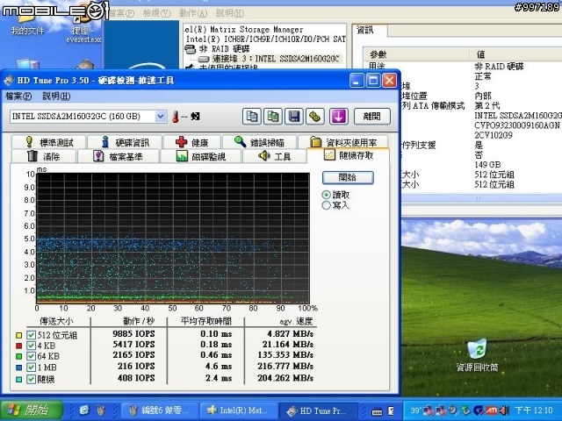Select the 隨機存取 random access tab
Screen dimensions: 562x421
point(349,155)
